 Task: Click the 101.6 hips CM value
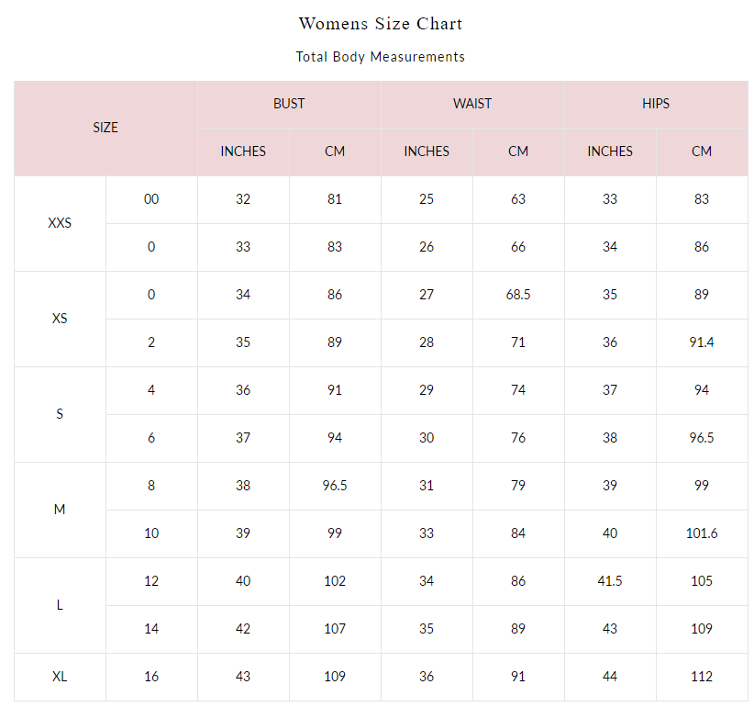click(702, 533)
